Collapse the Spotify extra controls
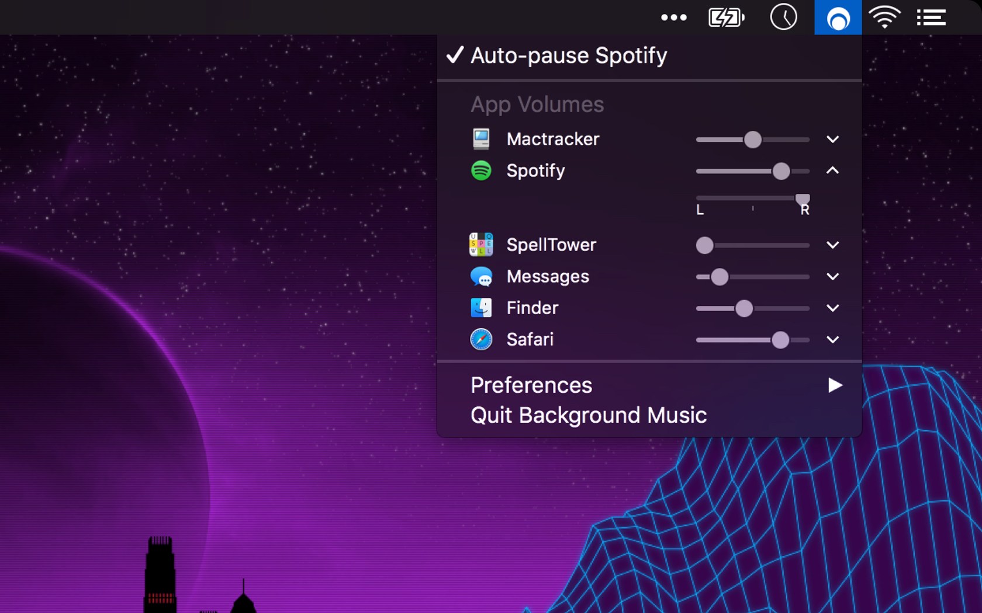Image resolution: width=982 pixels, height=613 pixels. coord(832,170)
